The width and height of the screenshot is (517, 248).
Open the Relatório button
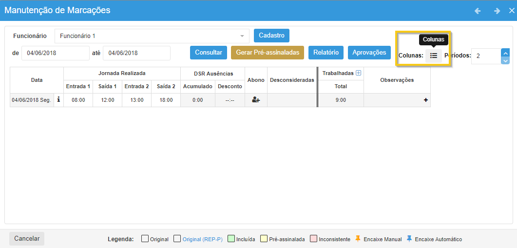pyautogui.click(x=326, y=53)
